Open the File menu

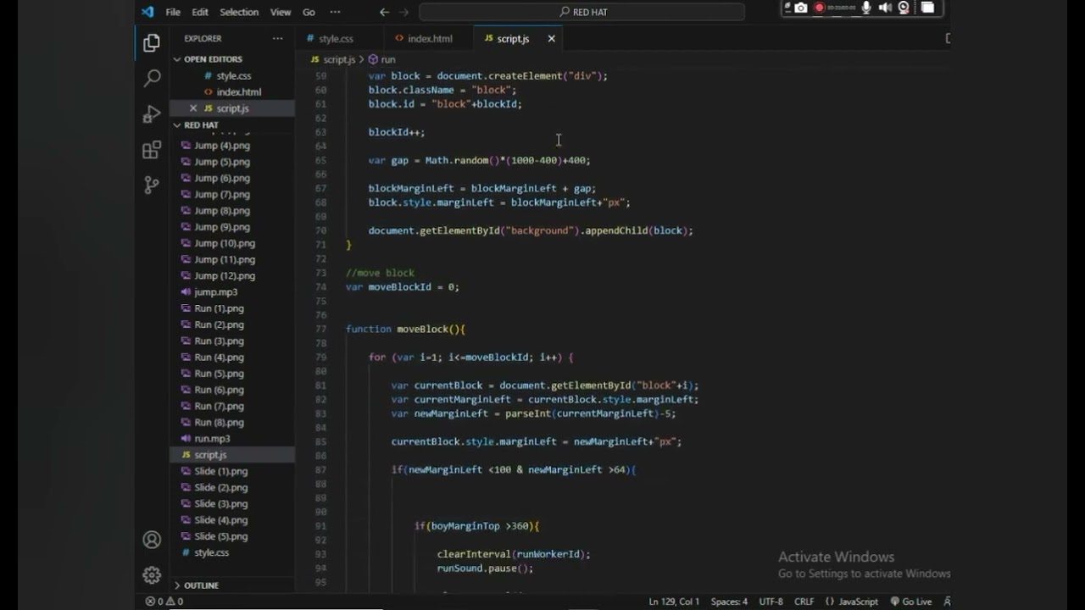173,12
